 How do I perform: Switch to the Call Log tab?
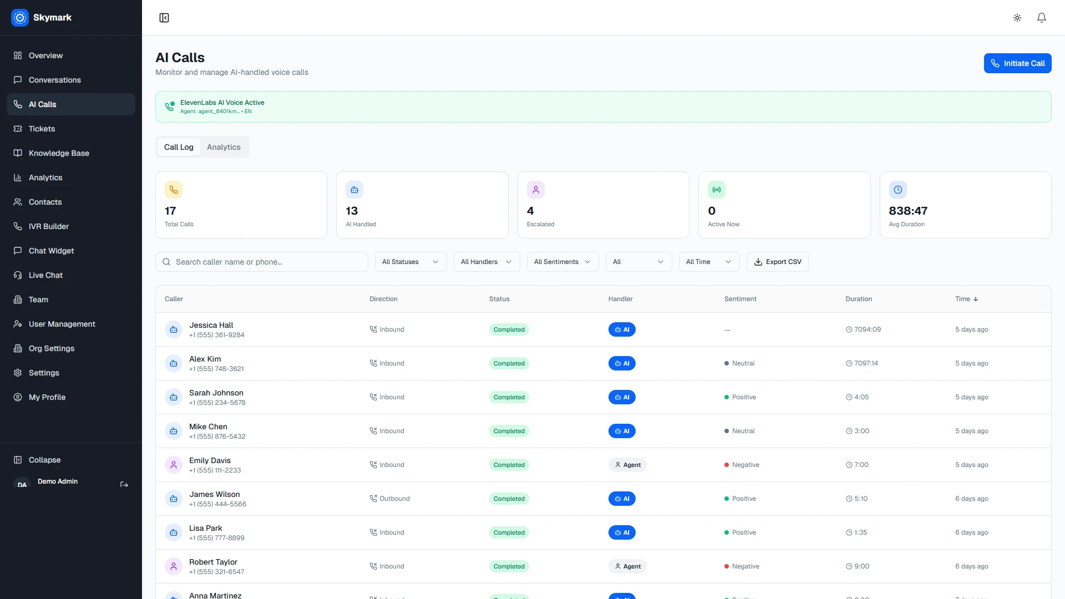coord(179,147)
